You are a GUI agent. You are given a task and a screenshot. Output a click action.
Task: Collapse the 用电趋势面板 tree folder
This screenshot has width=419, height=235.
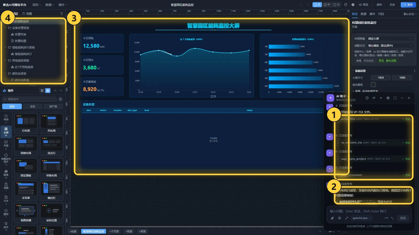pos(5,60)
